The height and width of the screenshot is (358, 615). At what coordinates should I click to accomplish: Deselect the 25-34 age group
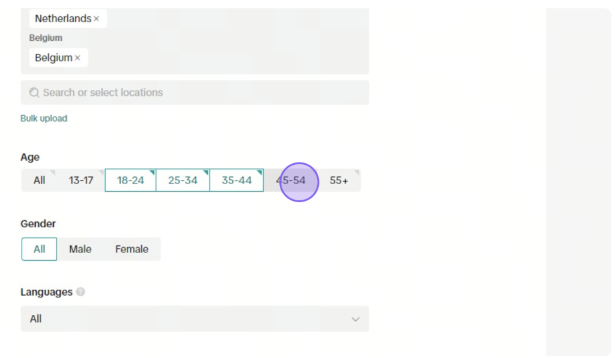pos(183,180)
